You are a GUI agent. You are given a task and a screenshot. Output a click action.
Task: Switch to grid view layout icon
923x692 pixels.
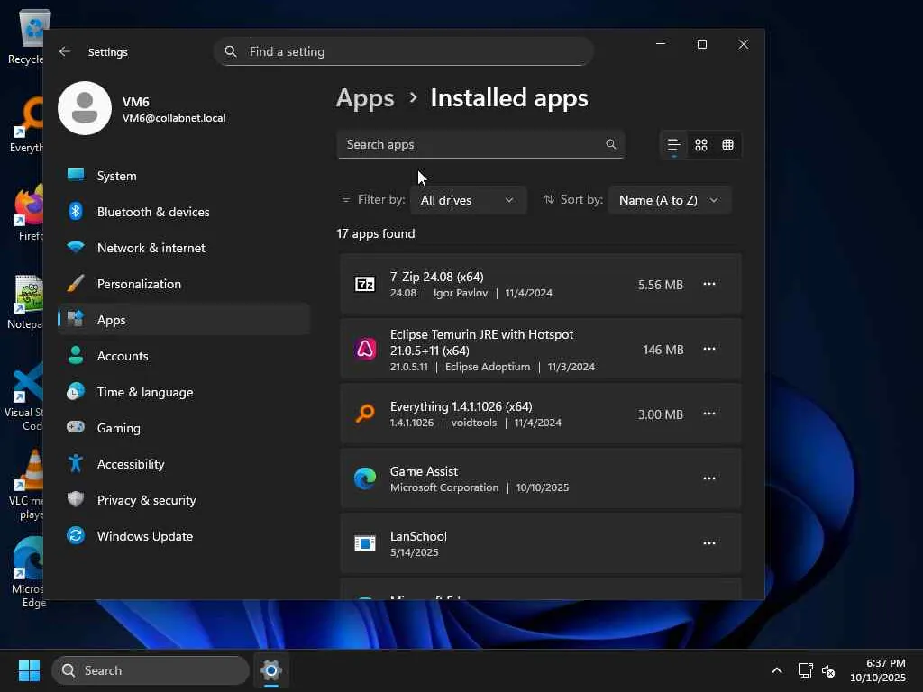pos(701,145)
